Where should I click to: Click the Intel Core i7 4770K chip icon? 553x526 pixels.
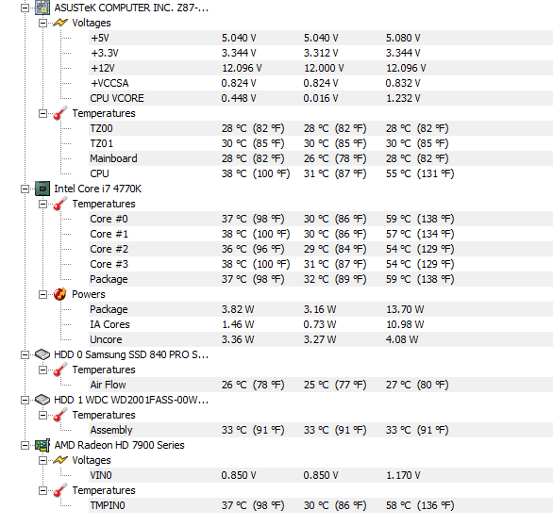pyautogui.click(x=42, y=189)
